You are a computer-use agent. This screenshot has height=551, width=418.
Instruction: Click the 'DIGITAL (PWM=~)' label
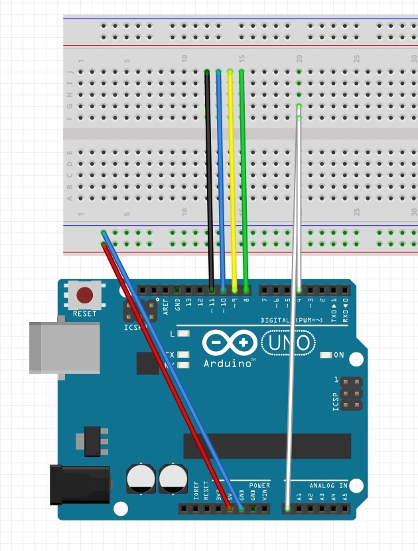(291, 320)
